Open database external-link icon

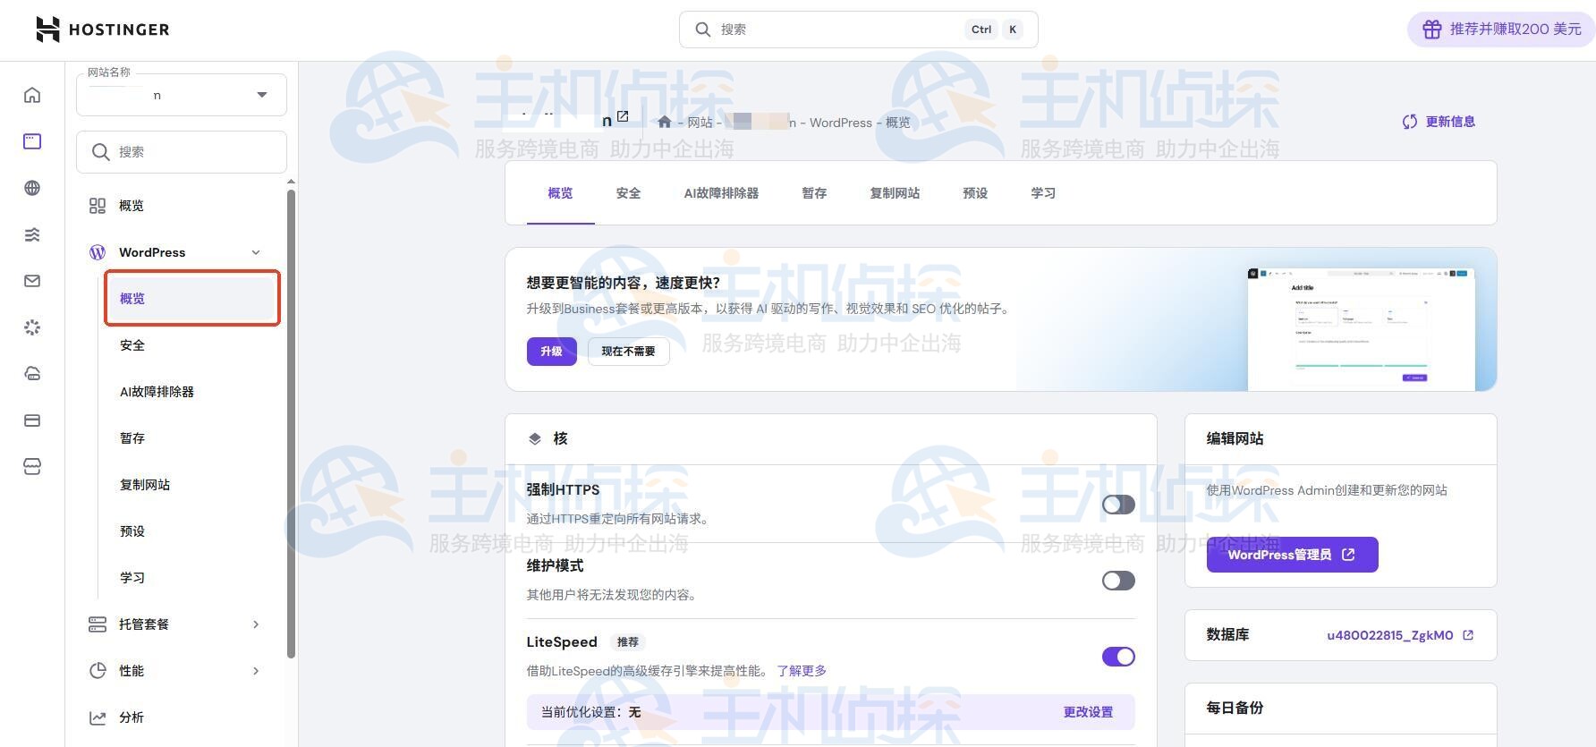1468,635
